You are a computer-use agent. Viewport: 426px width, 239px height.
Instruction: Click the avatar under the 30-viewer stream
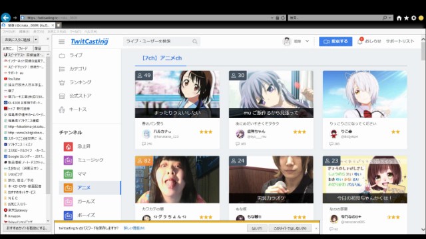pos(240,133)
